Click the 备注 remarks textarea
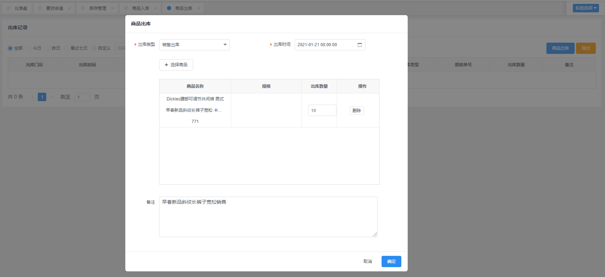 [x=268, y=217]
